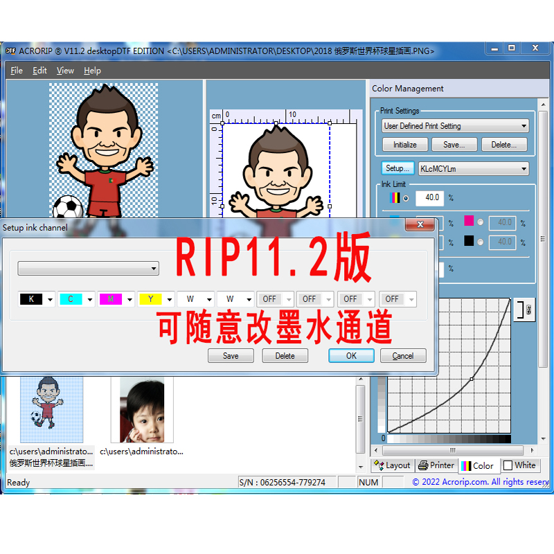Click the Color tab color bars icon

pyautogui.click(x=466, y=466)
